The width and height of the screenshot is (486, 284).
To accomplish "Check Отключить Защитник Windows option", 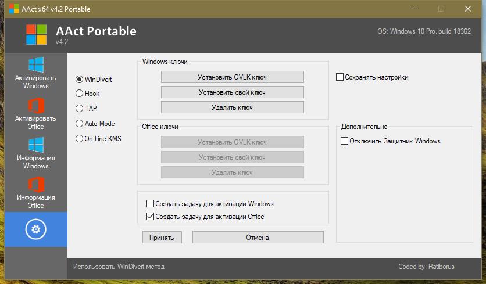I will click(x=344, y=141).
